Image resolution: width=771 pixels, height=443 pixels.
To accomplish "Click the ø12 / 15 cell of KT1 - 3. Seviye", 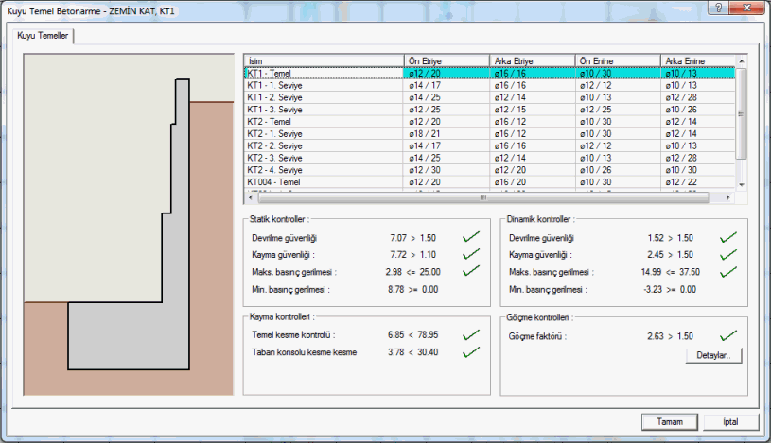I will (532, 110).
